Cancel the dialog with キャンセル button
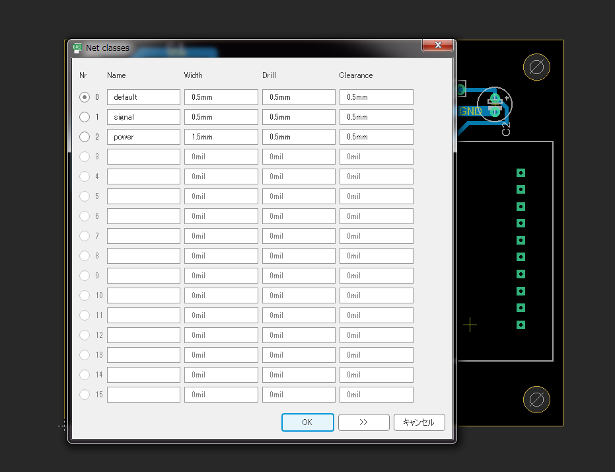615x472 pixels. [419, 422]
